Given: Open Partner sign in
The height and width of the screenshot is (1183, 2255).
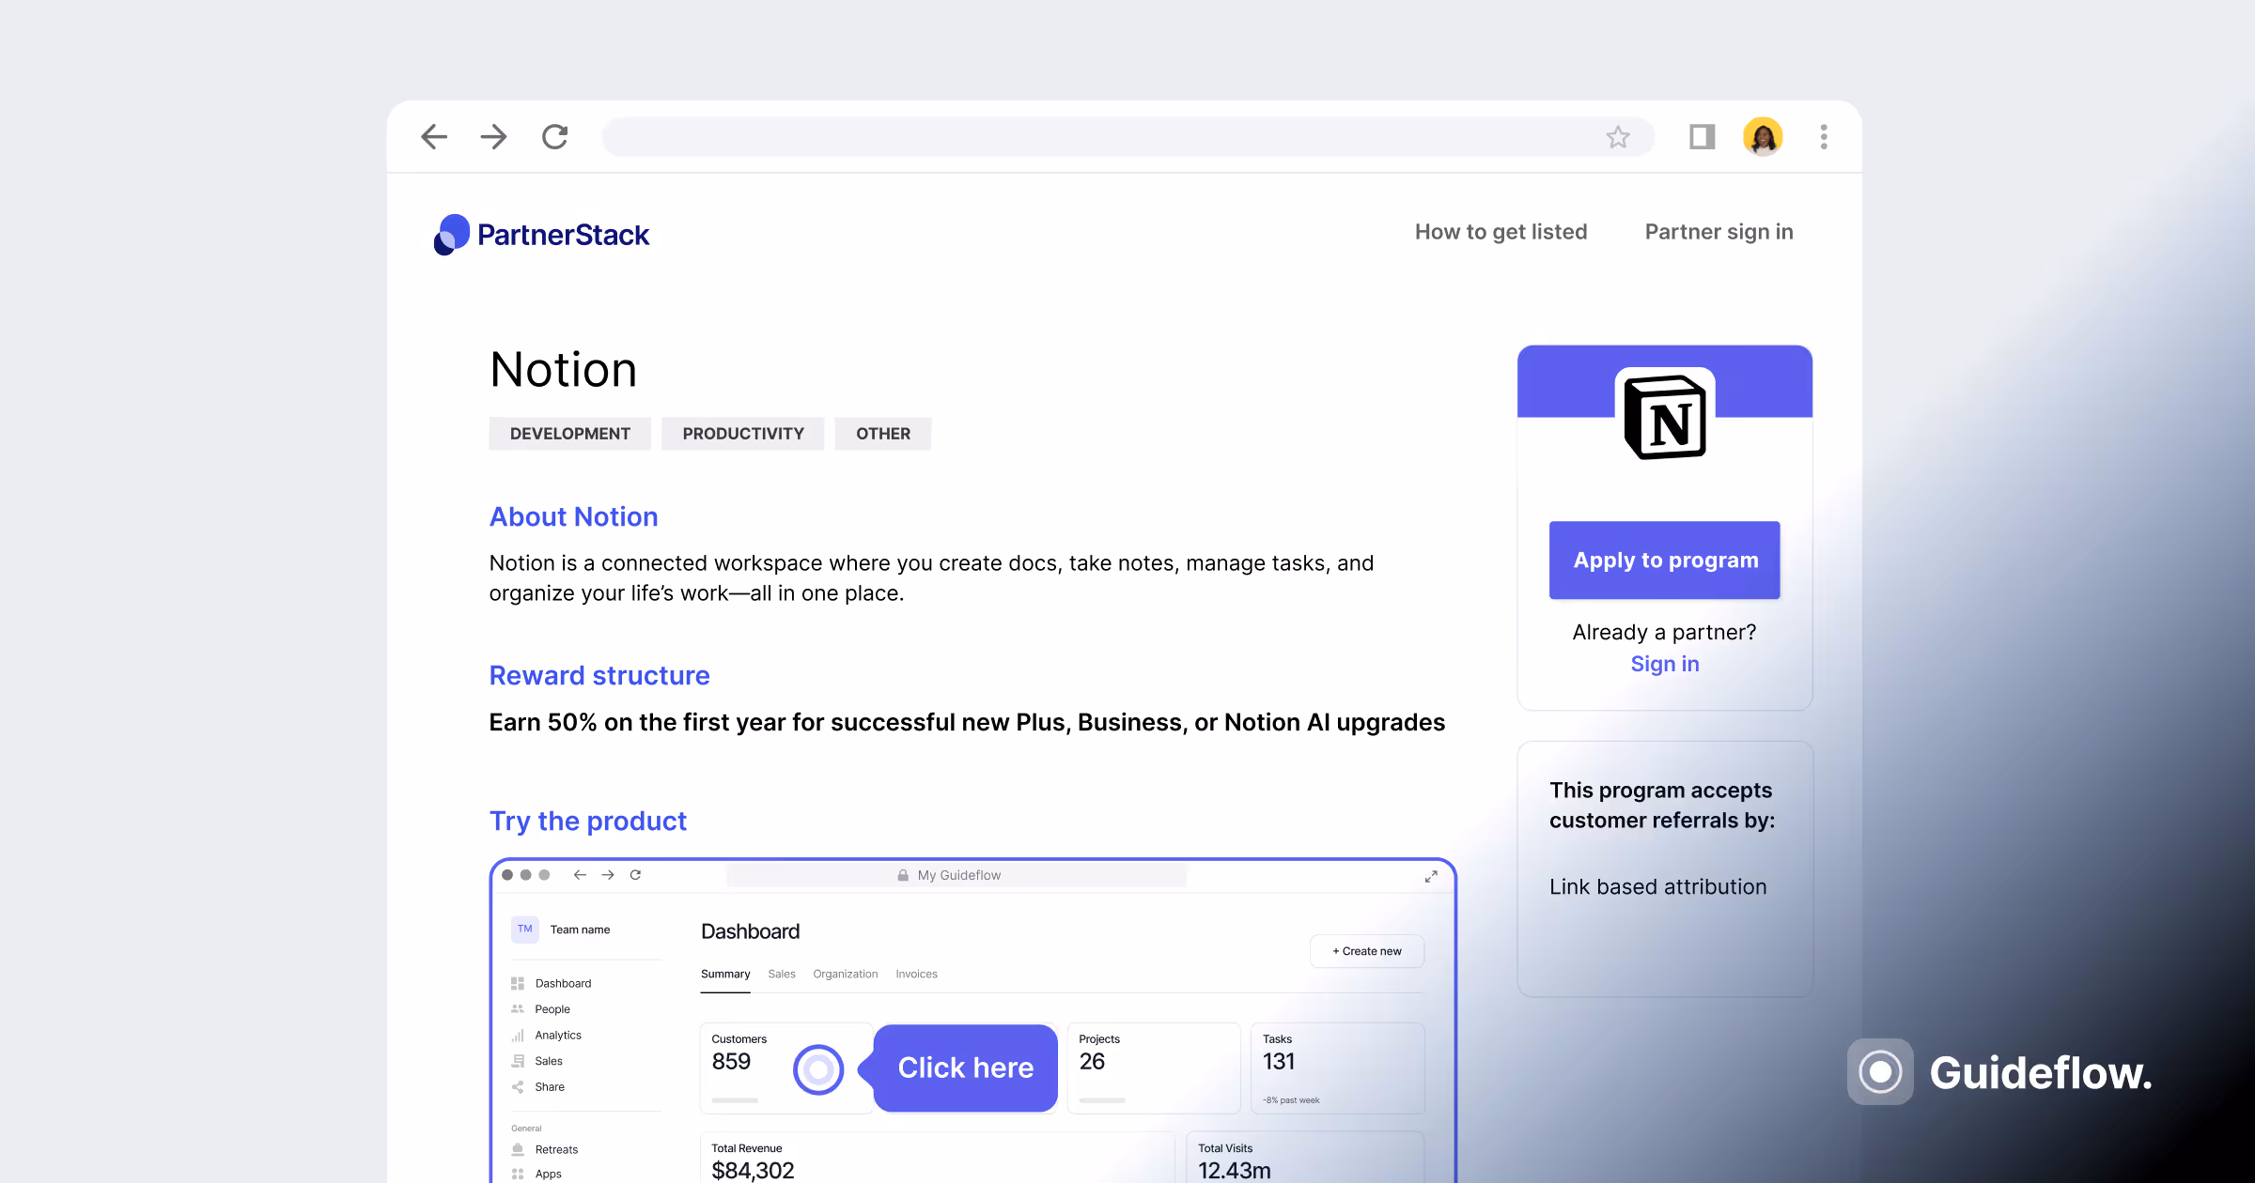Looking at the screenshot, I should (x=1718, y=232).
